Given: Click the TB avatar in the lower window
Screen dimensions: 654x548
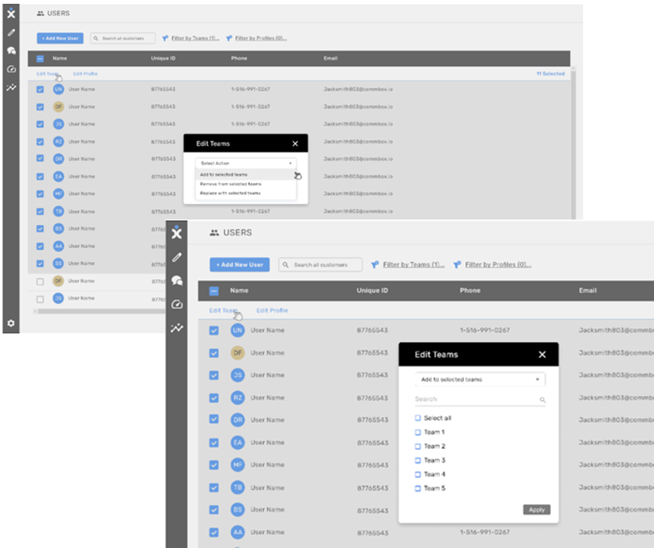Looking at the screenshot, I should click(x=238, y=487).
